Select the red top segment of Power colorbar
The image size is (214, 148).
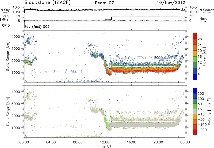pos(195,36)
